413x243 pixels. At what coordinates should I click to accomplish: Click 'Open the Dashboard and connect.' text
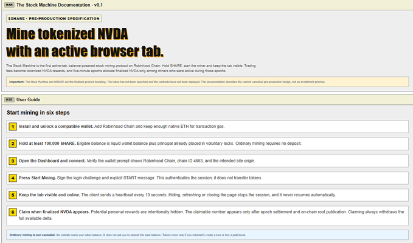coord(52,161)
